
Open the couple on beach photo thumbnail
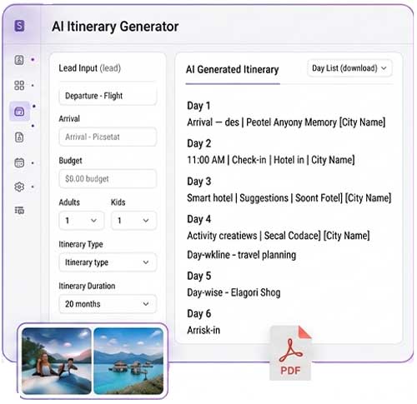(x=57, y=361)
